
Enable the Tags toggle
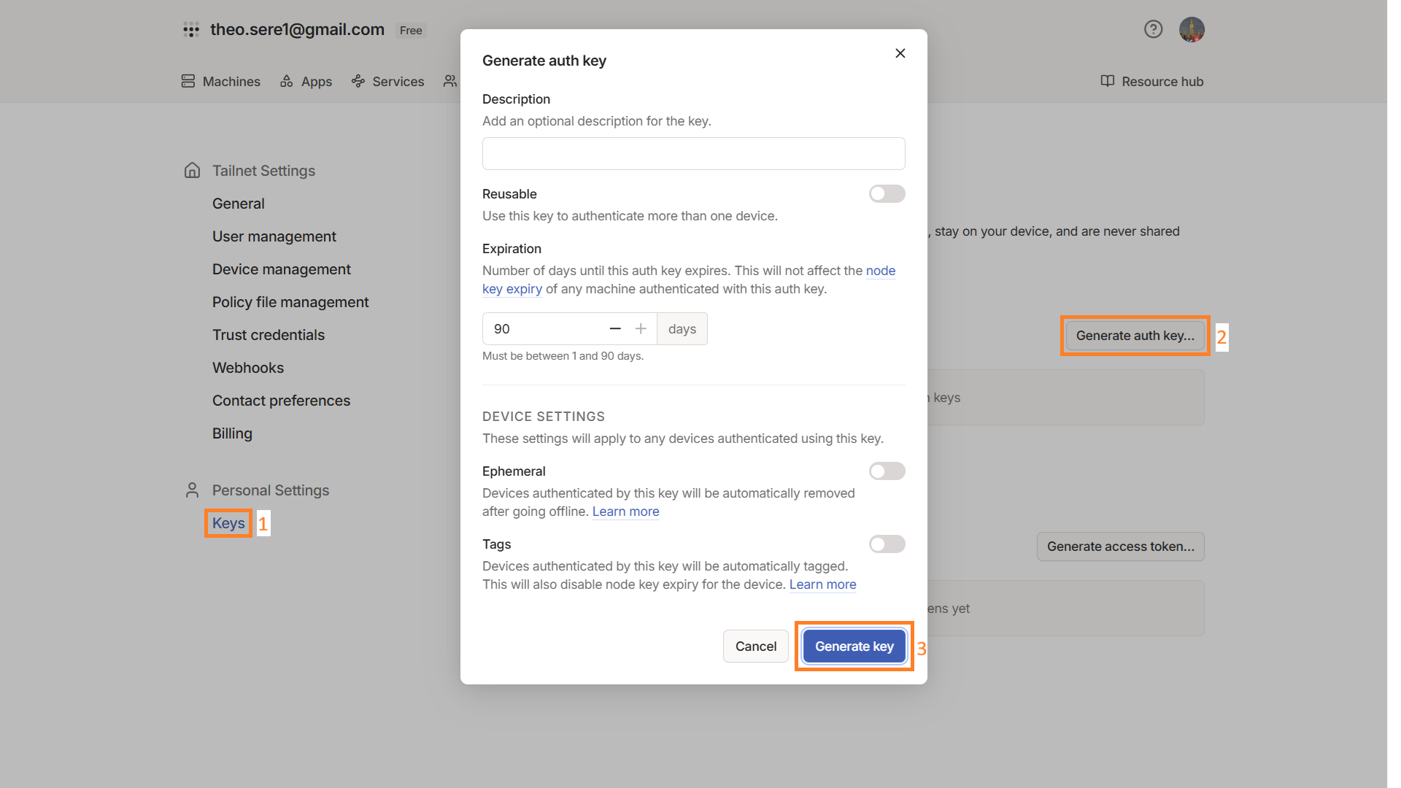point(887,544)
